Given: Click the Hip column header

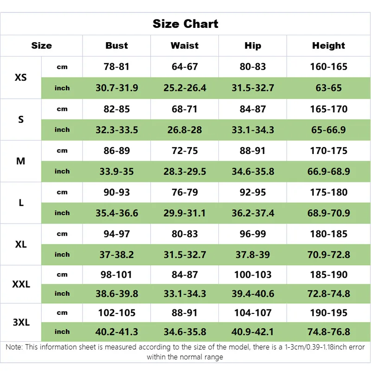Looking at the screenshot, I should [x=253, y=45].
